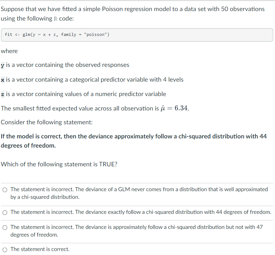Click the highlighted variable 'z' link
This screenshot has height=255, width=275.
point(2,94)
